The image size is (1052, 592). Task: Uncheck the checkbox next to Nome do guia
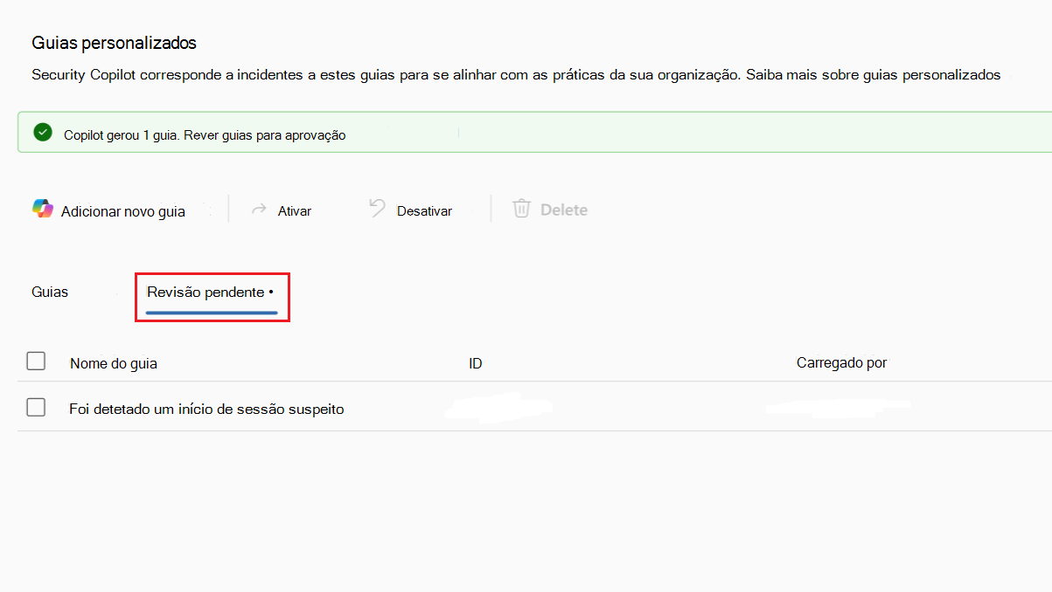pos(36,360)
